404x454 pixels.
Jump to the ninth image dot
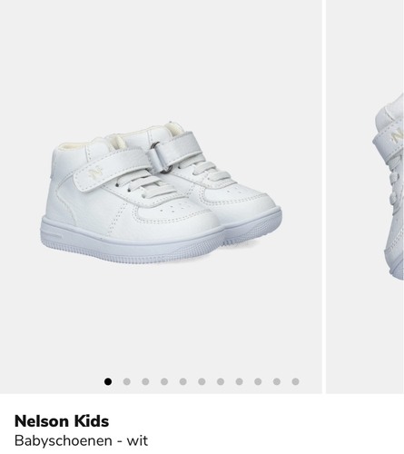click(x=258, y=381)
